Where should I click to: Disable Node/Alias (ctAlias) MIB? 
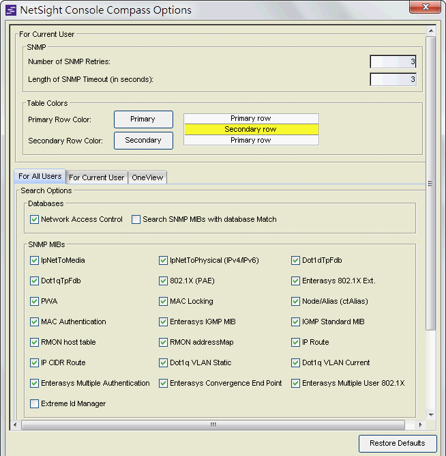[295, 301]
